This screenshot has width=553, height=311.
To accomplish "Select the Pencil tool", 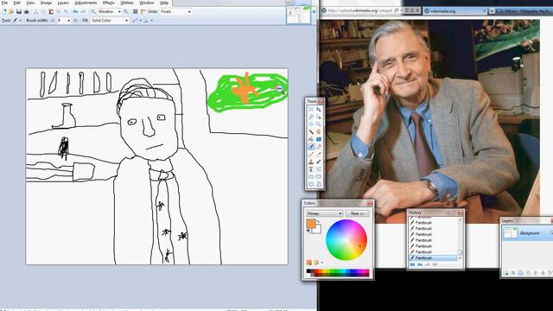I will 311,154.
